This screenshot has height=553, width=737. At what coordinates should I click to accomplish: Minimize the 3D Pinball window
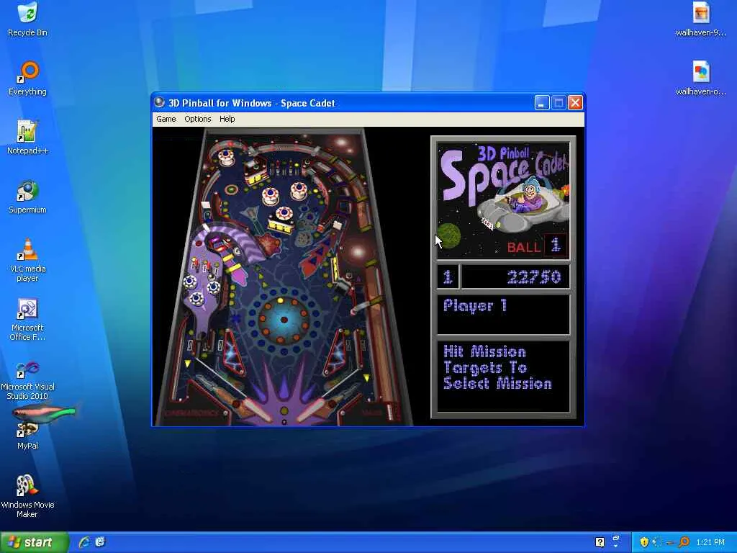point(542,102)
